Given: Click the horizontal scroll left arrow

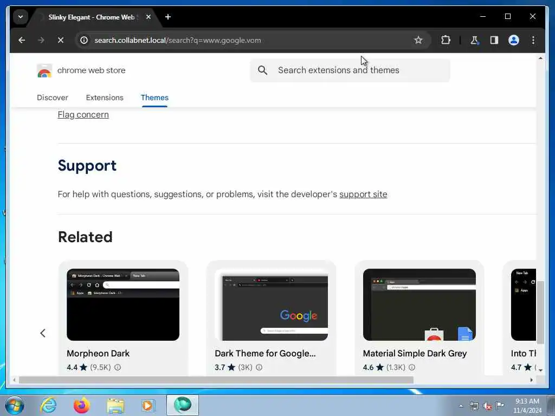Looking at the screenshot, I should pos(14,380).
